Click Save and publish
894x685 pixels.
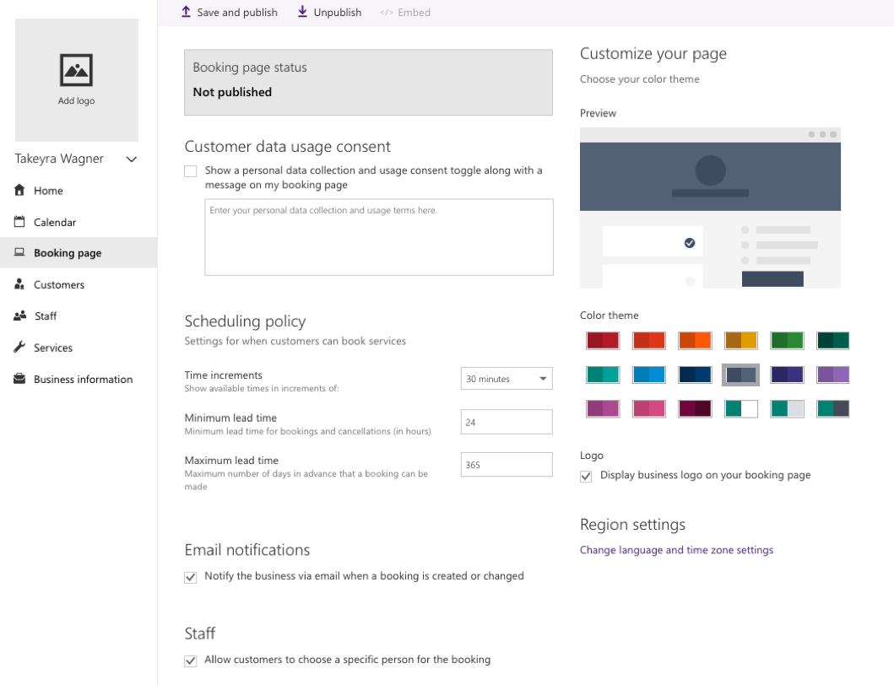pos(230,12)
